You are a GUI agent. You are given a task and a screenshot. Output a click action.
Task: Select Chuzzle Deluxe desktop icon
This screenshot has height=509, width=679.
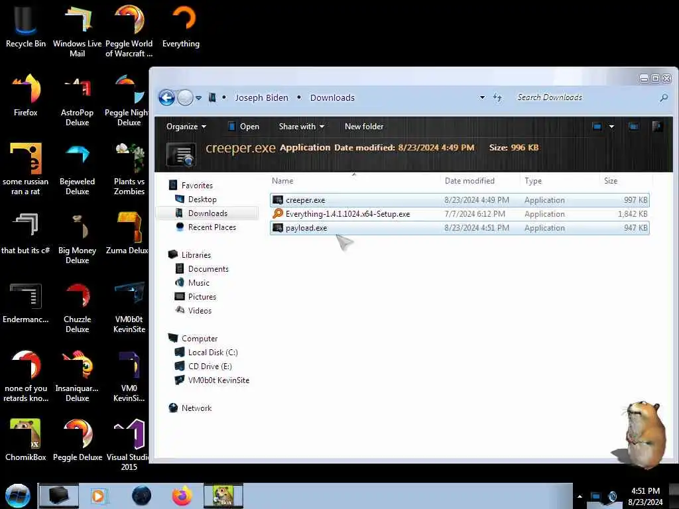pyautogui.click(x=77, y=308)
